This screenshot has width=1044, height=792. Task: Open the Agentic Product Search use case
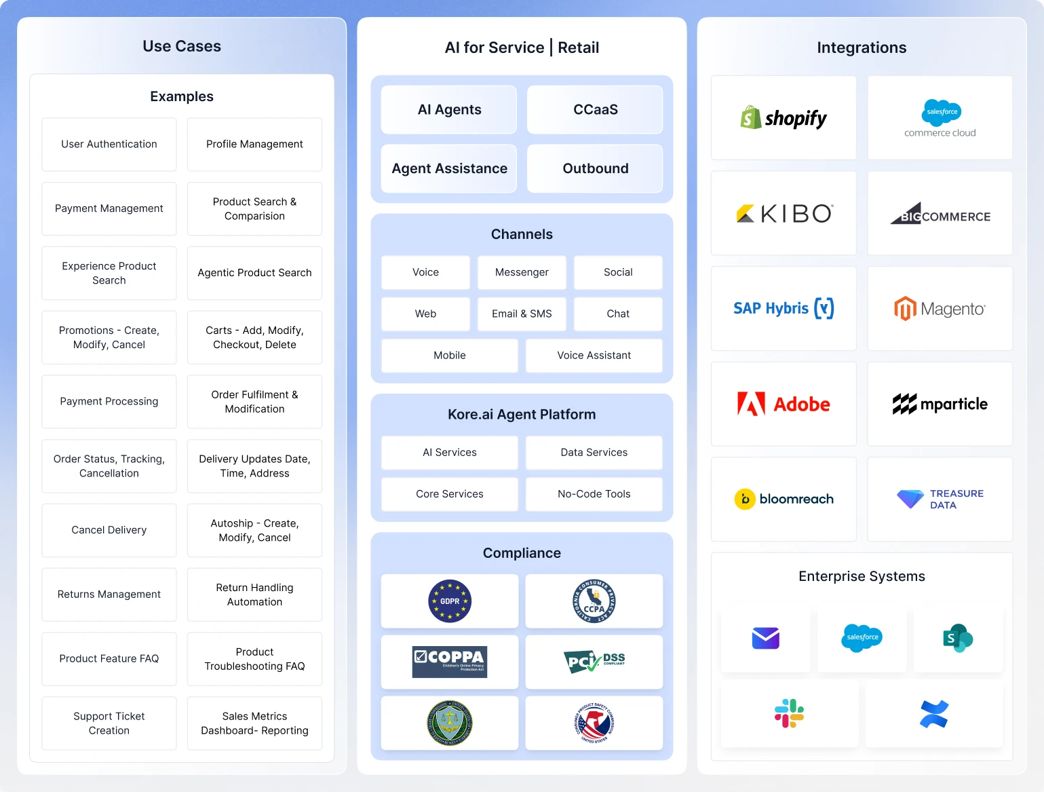click(254, 273)
